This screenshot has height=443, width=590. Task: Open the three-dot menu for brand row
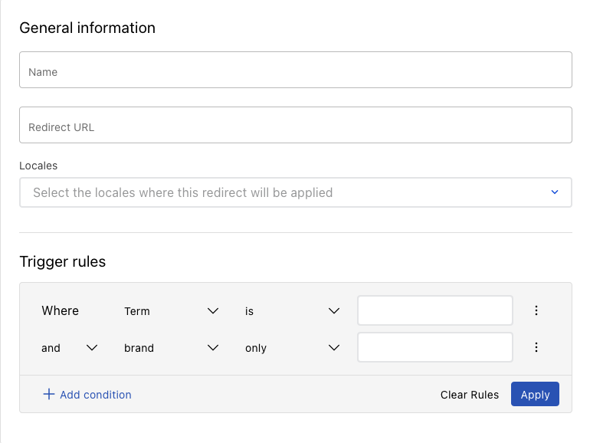tap(536, 347)
